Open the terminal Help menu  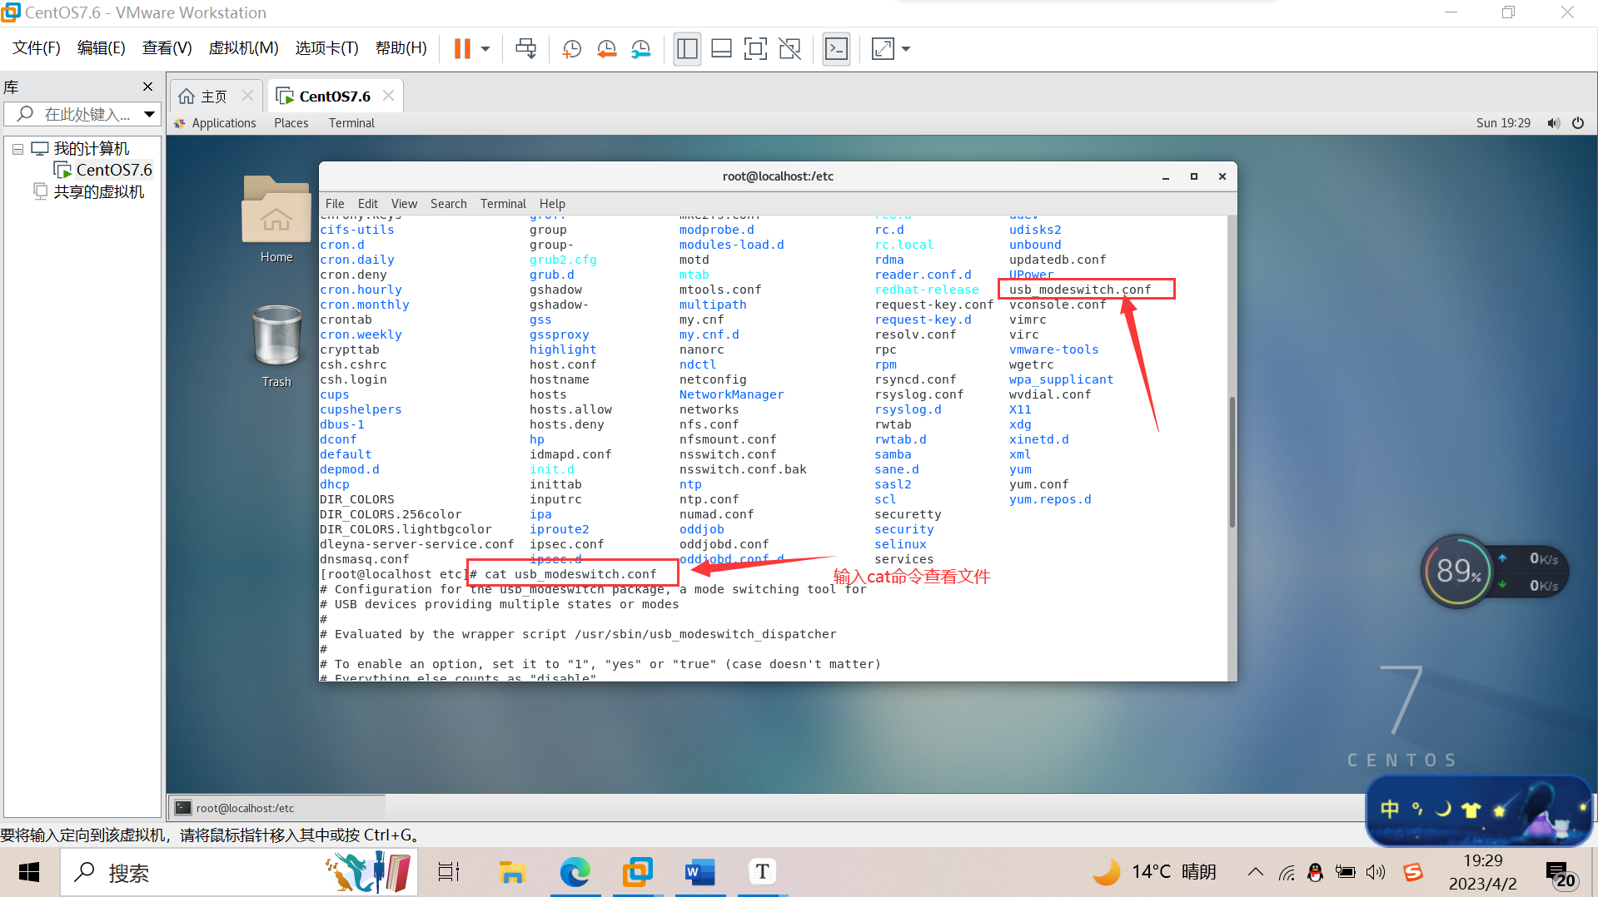pos(552,203)
